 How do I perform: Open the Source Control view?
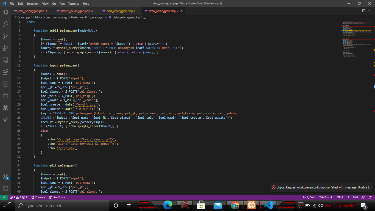[5, 36]
